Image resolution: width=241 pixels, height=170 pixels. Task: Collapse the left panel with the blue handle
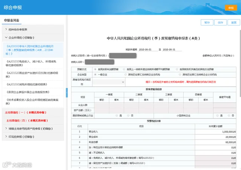coord(67,93)
